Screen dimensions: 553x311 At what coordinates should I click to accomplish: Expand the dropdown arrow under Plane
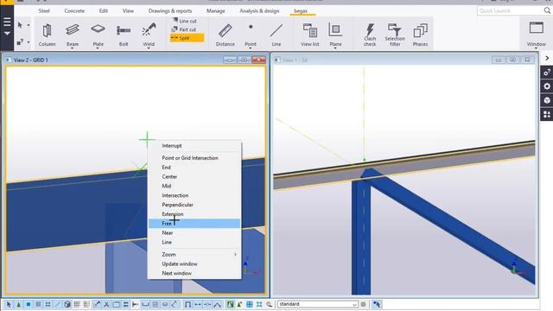[335, 48]
